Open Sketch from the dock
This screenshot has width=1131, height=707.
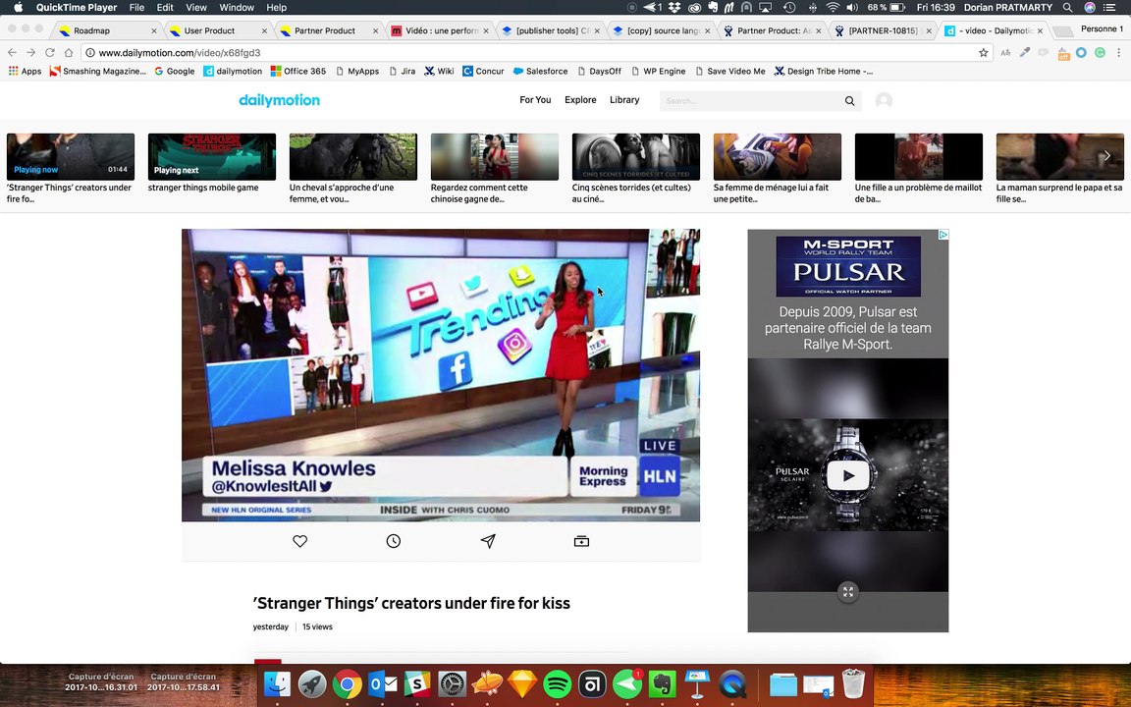(522, 683)
